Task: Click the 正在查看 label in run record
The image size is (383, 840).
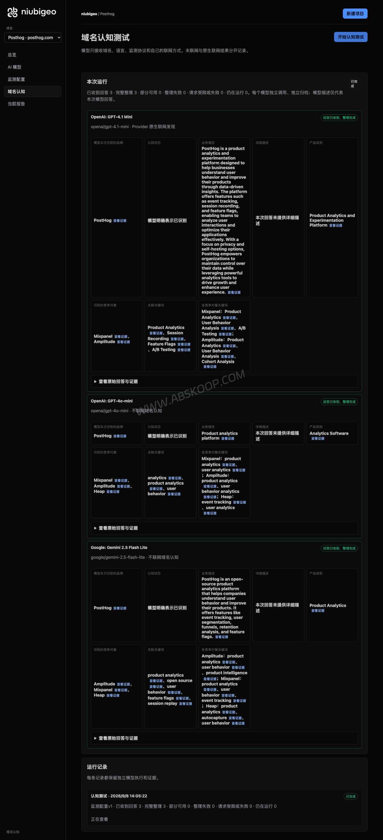Action: [x=99, y=819]
